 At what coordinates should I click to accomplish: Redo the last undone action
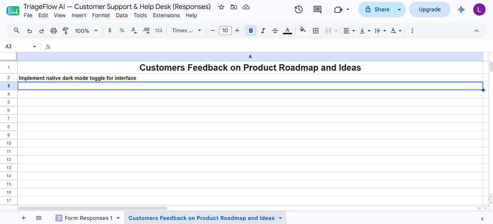click(41, 30)
